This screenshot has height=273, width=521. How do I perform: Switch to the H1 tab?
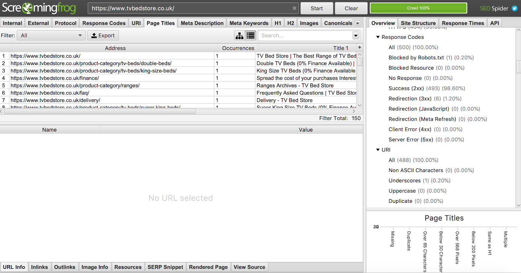tap(278, 23)
